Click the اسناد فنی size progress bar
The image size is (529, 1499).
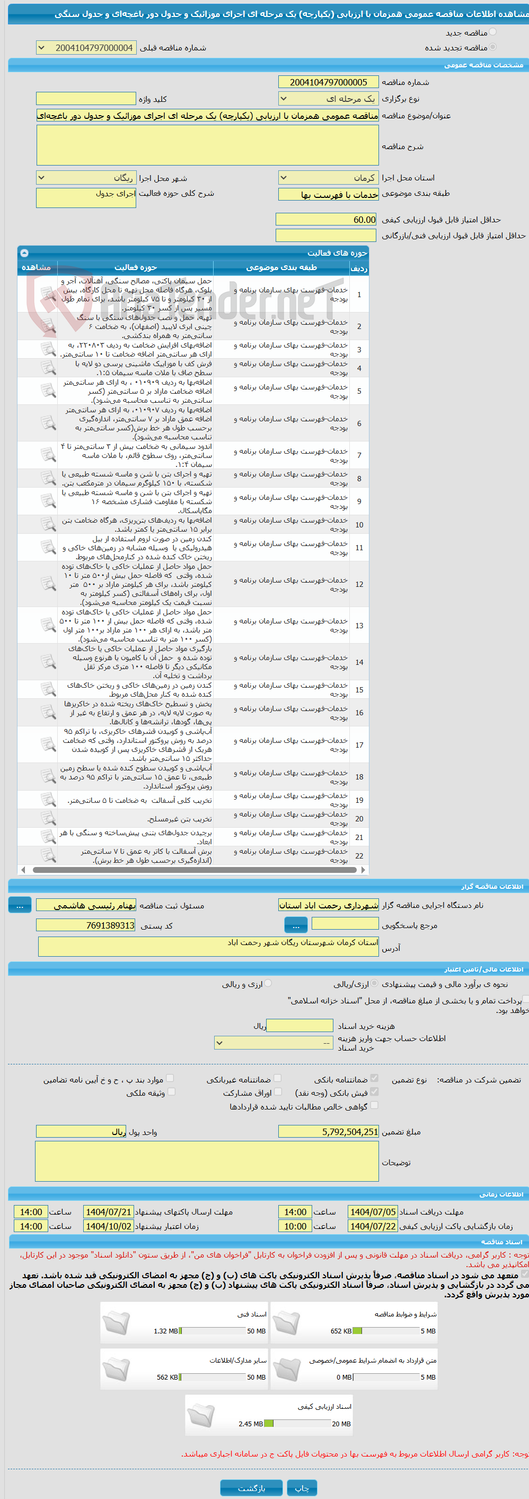[212, 1330]
